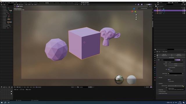Open the World properties tab icon
The height and width of the screenshot is (104, 186).
coord(155,63)
